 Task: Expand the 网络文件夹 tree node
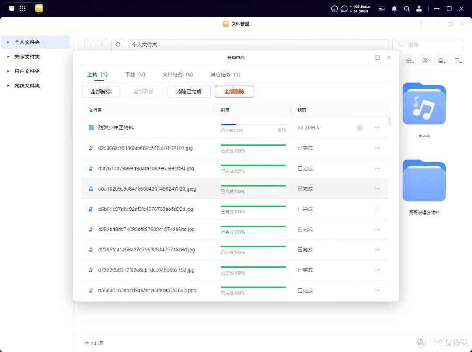coord(8,86)
